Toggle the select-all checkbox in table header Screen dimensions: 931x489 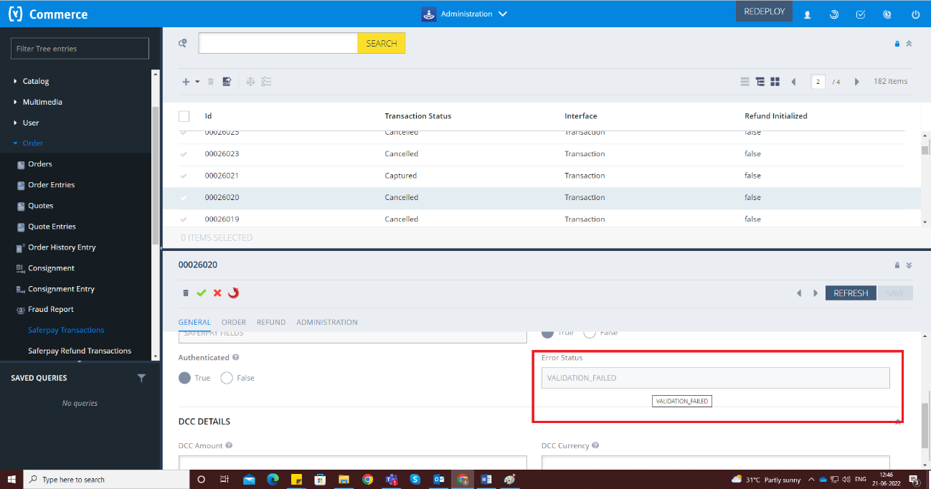(184, 116)
